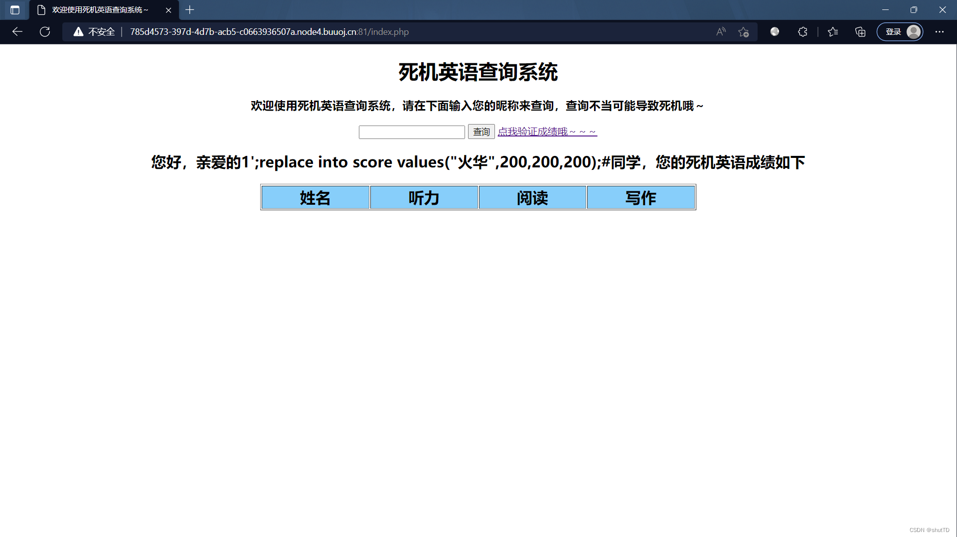Open the Favorites list
Image resolution: width=957 pixels, height=537 pixels.
coord(832,31)
